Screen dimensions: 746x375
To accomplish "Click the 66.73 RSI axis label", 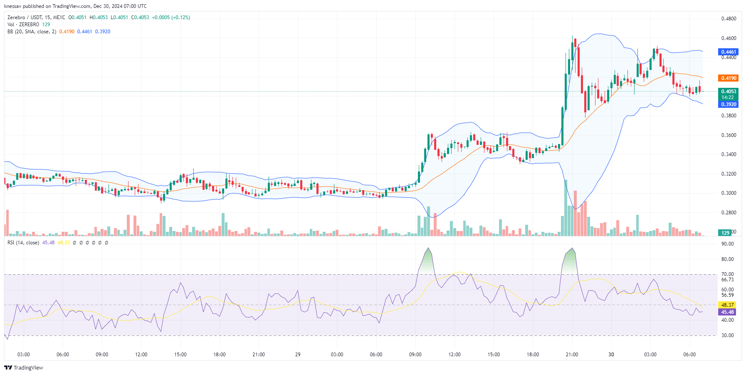I will pyautogui.click(x=727, y=280).
